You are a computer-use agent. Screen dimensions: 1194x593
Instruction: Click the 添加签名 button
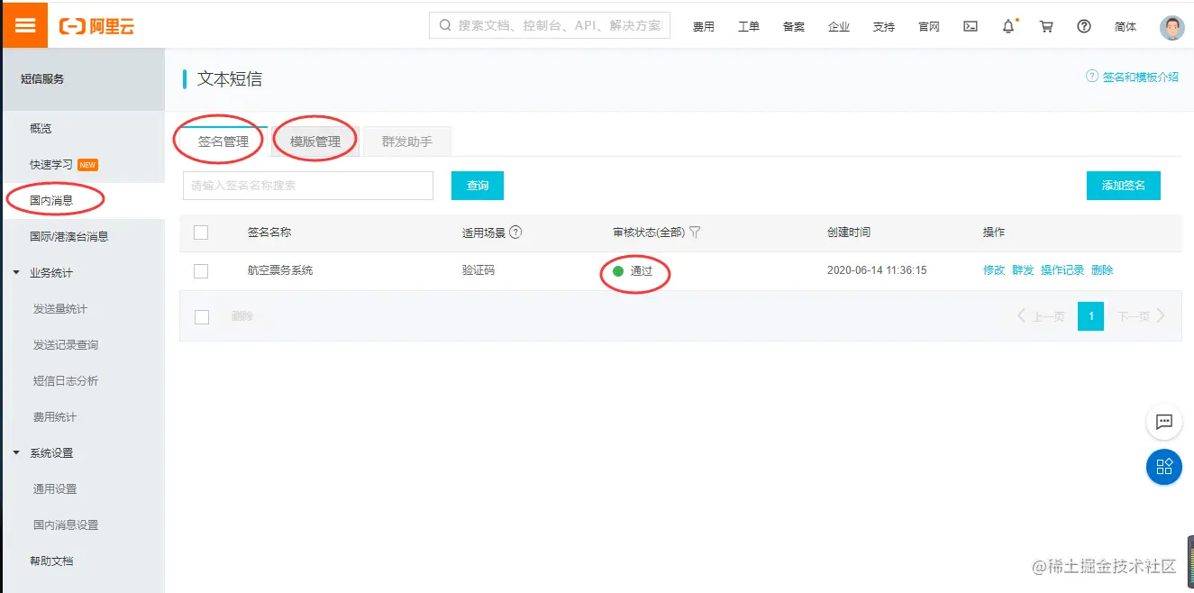pos(1124,186)
